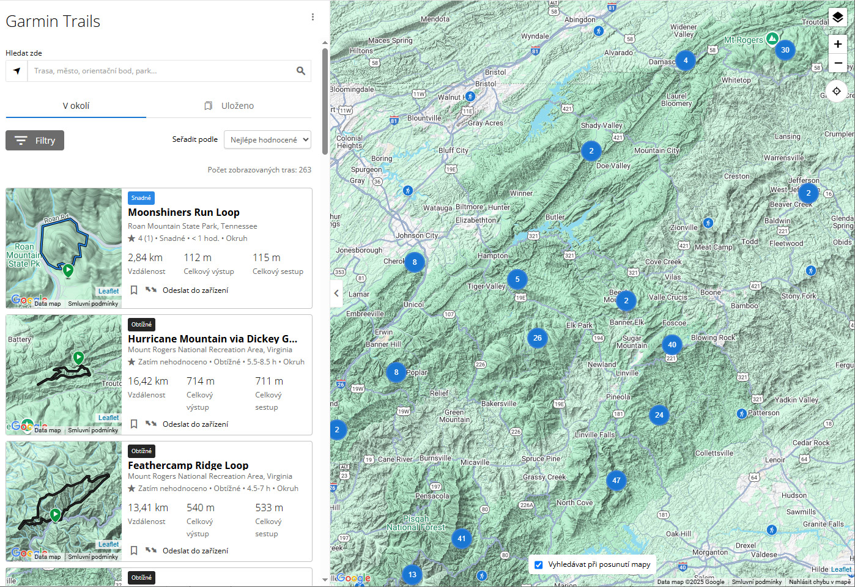The image size is (855, 587).
Task: Switch to the V okolí tab
Action: (x=76, y=106)
